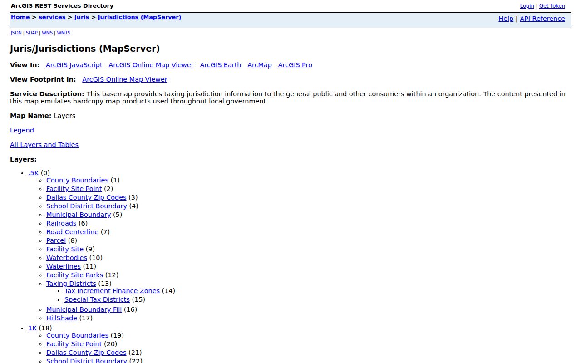Open Tax Increment Finance Zones layer (14)
Viewport: 581px width, 363px height.
pyautogui.click(x=112, y=291)
